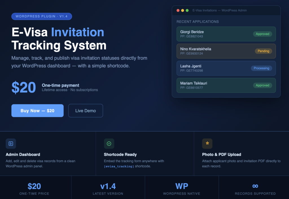
Task: Click the $20 one-time price stat
Action: click(34, 186)
